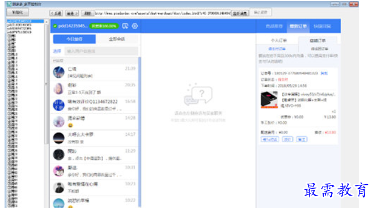Image resolution: width=373 pixels, height=208 pixels.
Task: Open the hexagon settings icon in header
Action: [135, 26]
